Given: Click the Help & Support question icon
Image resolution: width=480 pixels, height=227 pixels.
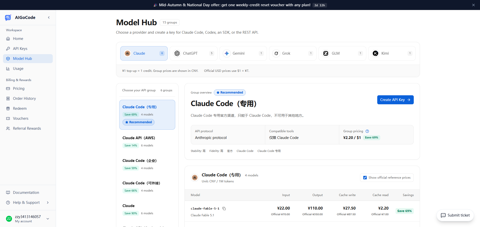Looking at the screenshot, I should (x=8, y=203).
